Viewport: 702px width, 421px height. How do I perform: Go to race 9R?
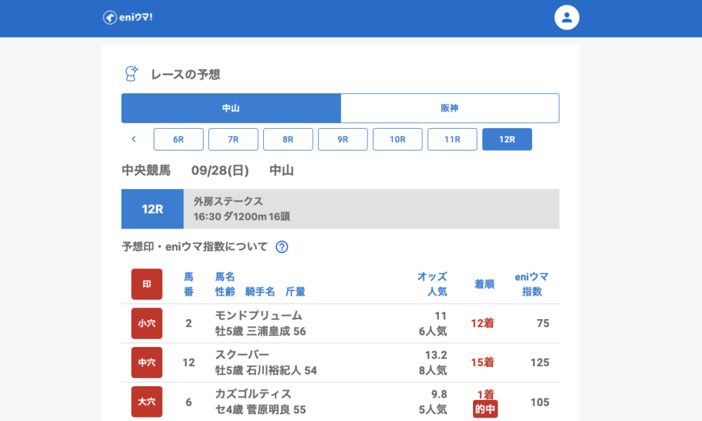tap(343, 139)
